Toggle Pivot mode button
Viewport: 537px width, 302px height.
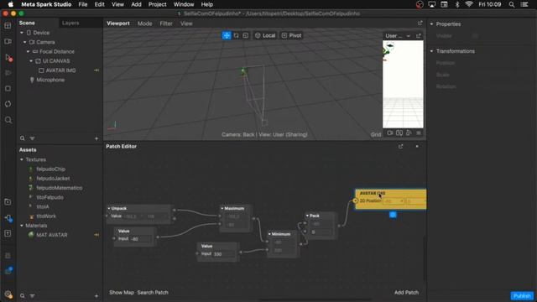click(x=291, y=35)
